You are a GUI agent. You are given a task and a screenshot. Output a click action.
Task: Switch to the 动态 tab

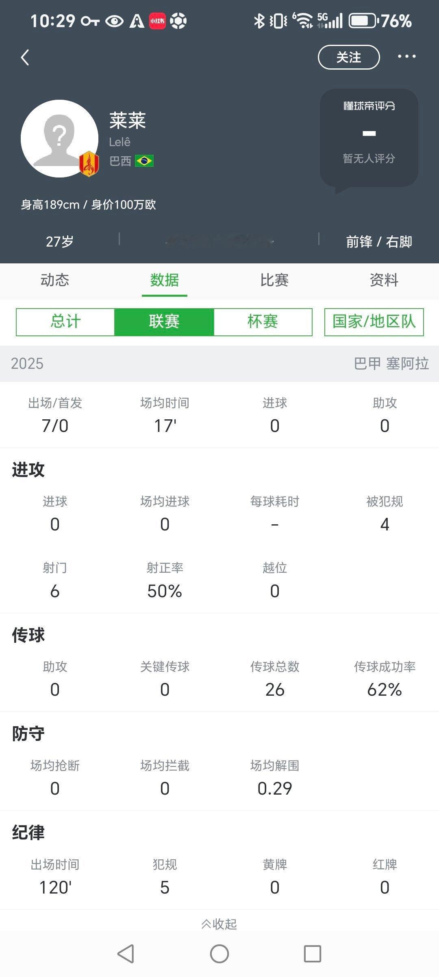coord(55,280)
